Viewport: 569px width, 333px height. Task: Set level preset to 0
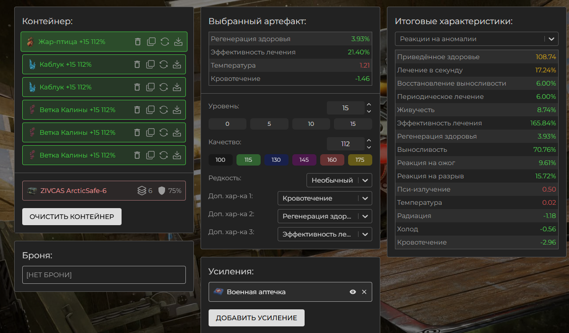[x=228, y=124]
